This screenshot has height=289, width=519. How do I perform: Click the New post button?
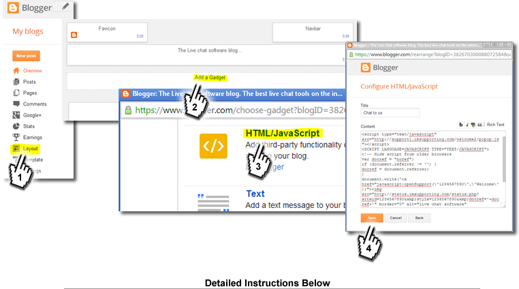pyautogui.click(x=26, y=56)
